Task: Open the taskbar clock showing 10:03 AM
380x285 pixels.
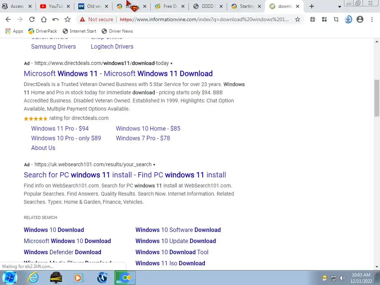Action: point(361,278)
